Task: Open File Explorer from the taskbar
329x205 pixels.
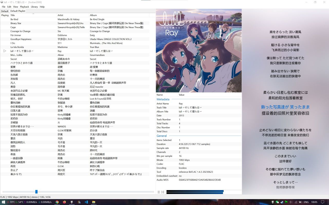Action: 94,202
